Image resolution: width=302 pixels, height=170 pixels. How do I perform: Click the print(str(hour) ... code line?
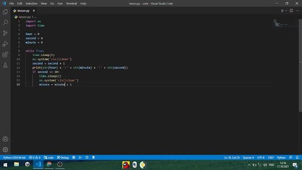point(80,68)
